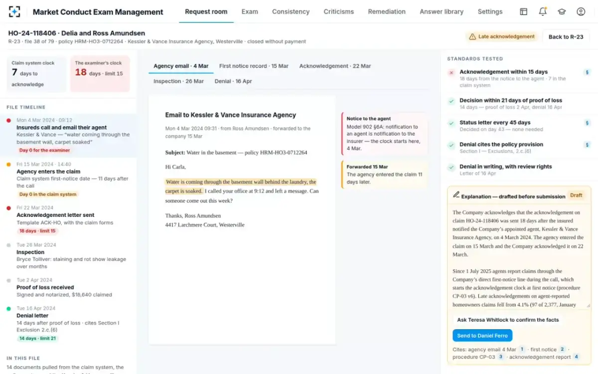Click the check icon beside Denial in writing
598x374 pixels.
pyautogui.click(x=451, y=168)
